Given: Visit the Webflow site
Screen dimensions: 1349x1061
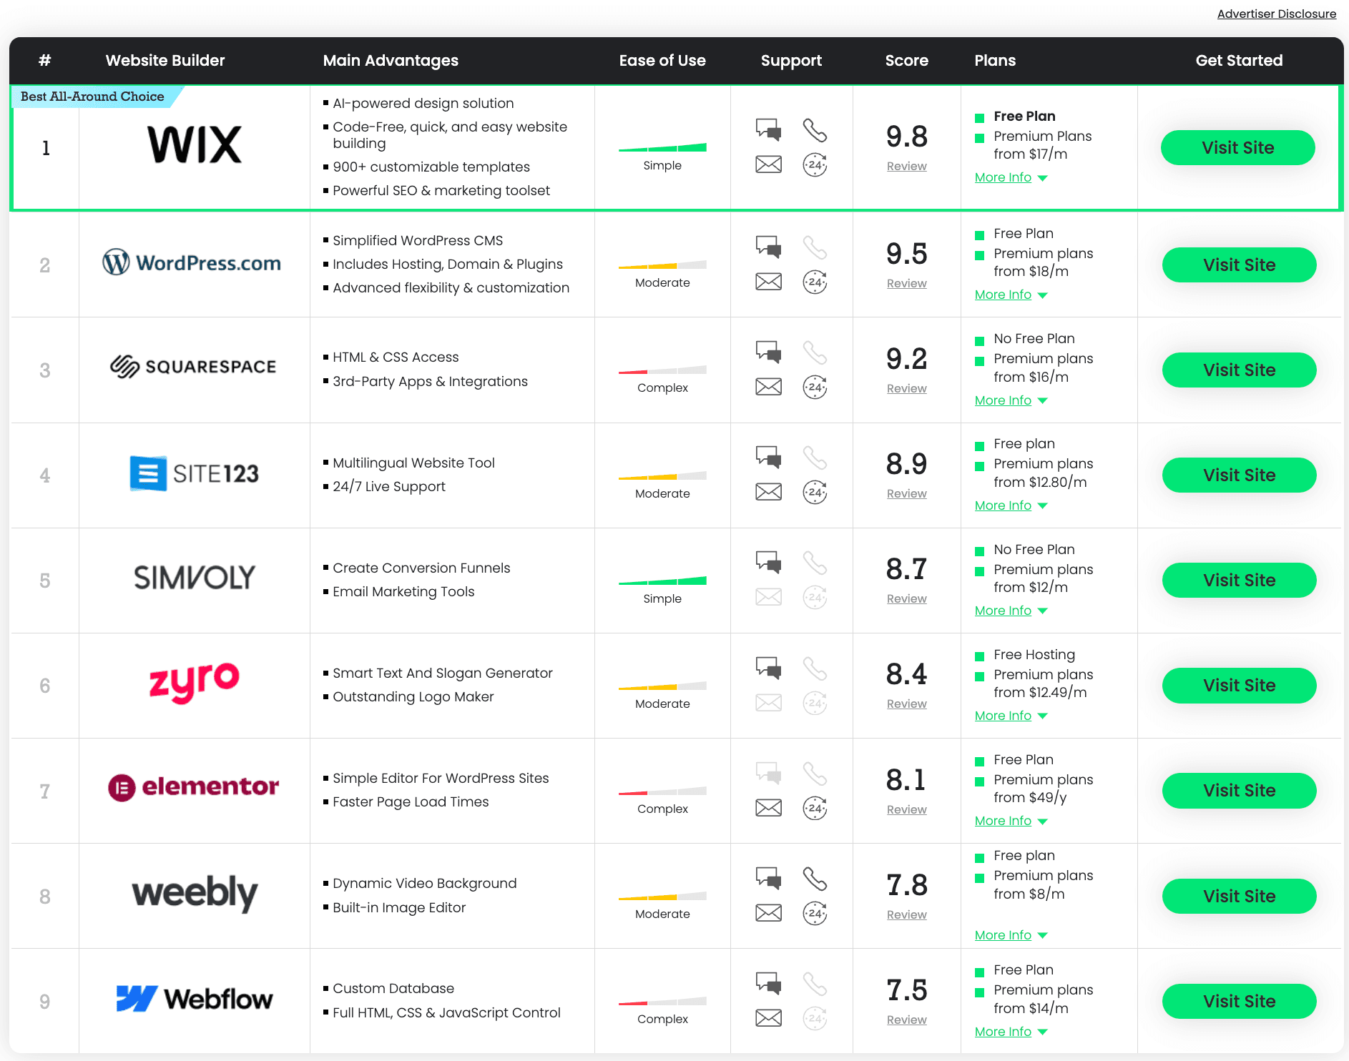Looking at the screenshot, I should 1239,1002.
